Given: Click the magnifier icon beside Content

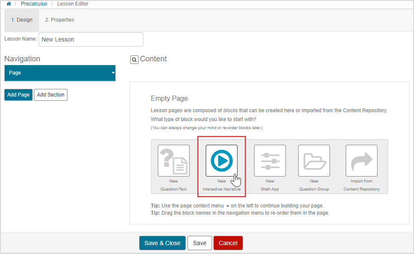Looking at the screenshot, I should point(134,60).
